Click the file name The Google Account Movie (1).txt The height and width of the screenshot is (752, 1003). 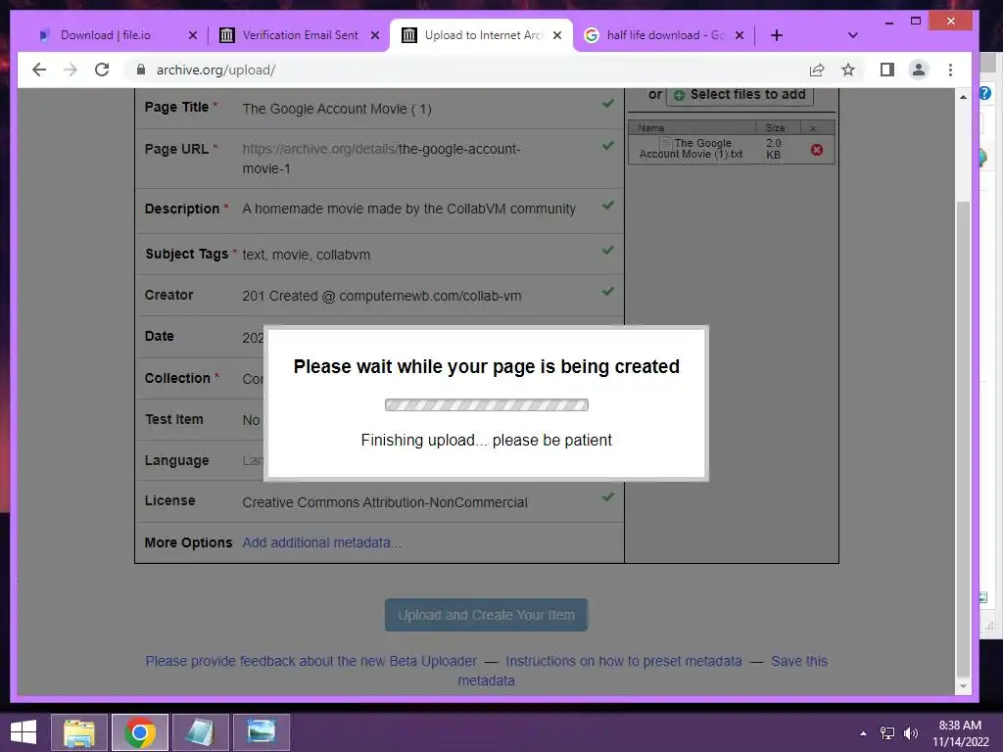tap(692, 149)
